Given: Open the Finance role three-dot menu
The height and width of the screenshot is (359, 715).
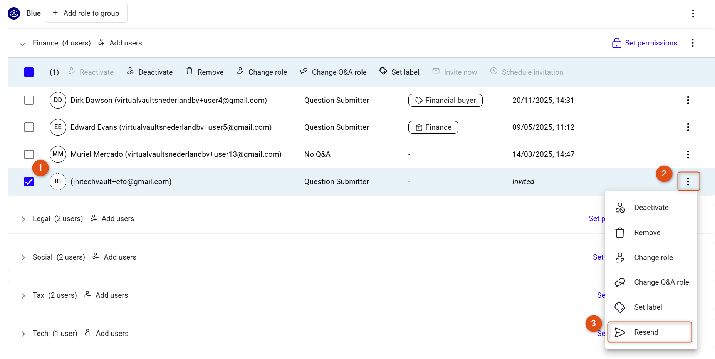Looking at the screenshot, I should [692, 43].
